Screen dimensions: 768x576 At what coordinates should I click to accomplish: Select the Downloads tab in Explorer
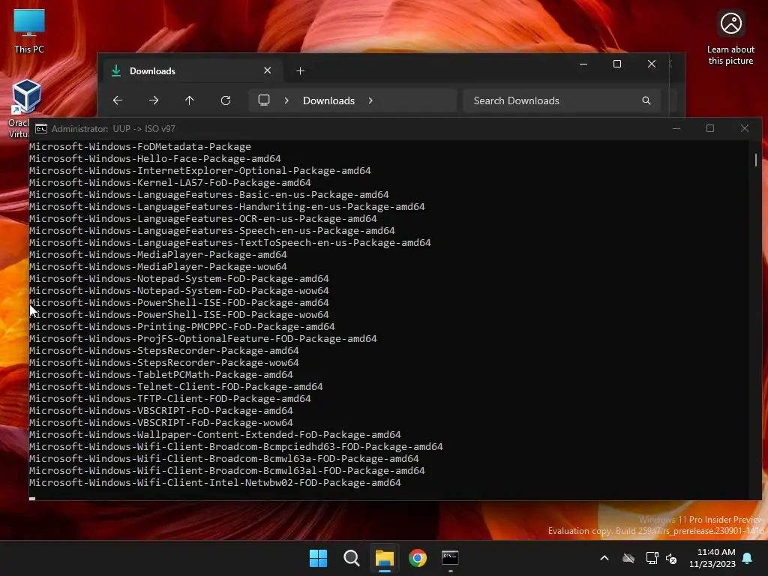coord(192,71)
